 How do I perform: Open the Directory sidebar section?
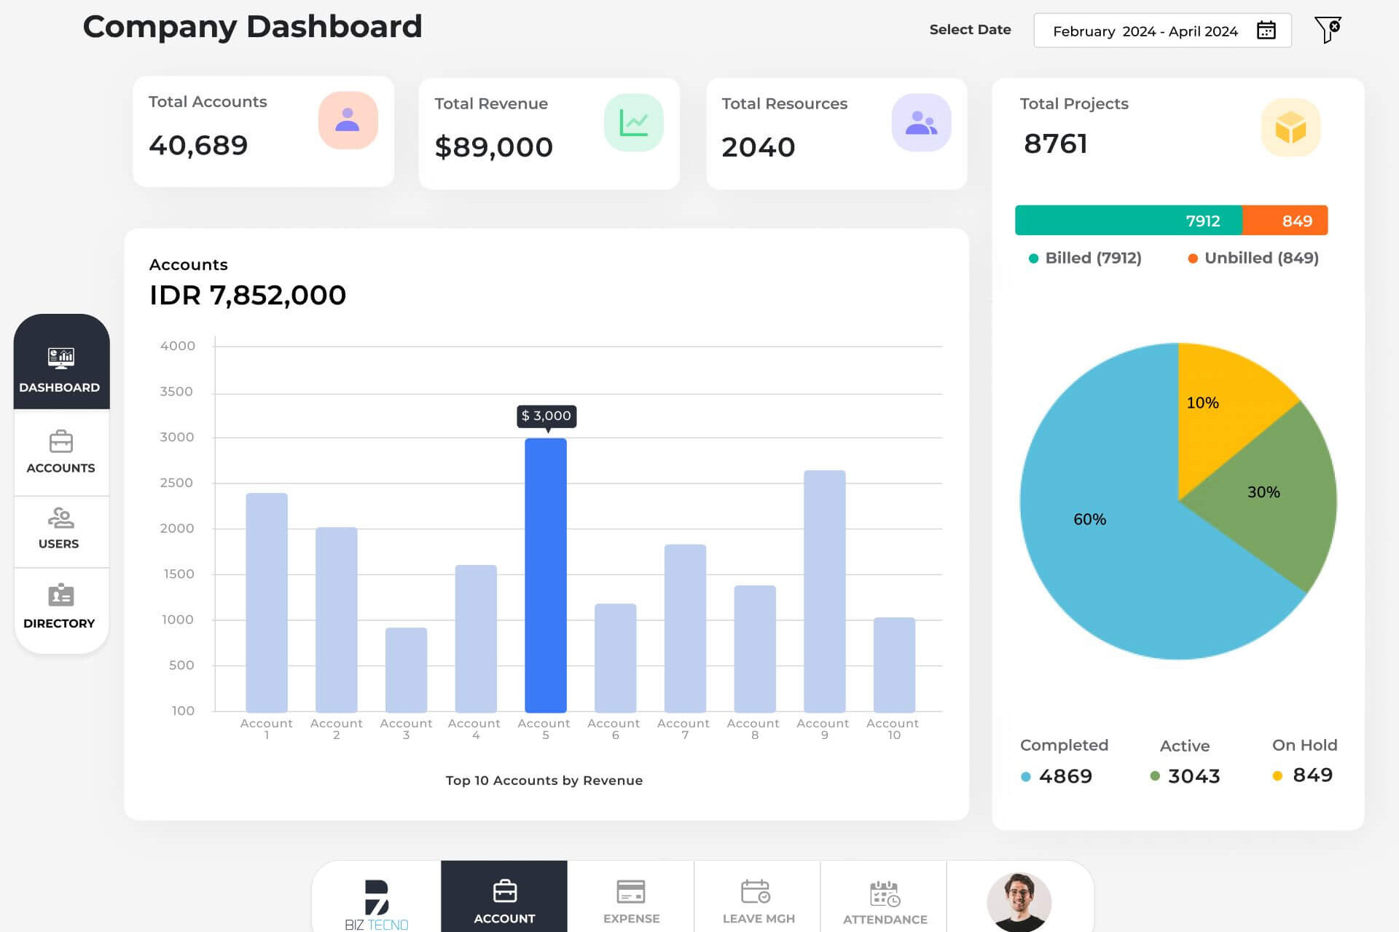point(60,607)
